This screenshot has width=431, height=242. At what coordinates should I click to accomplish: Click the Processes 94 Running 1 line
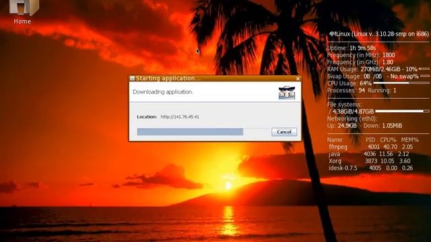(362, 90)
